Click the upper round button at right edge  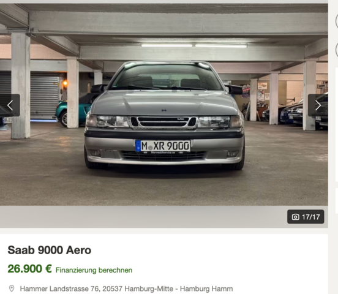point(337,21)
